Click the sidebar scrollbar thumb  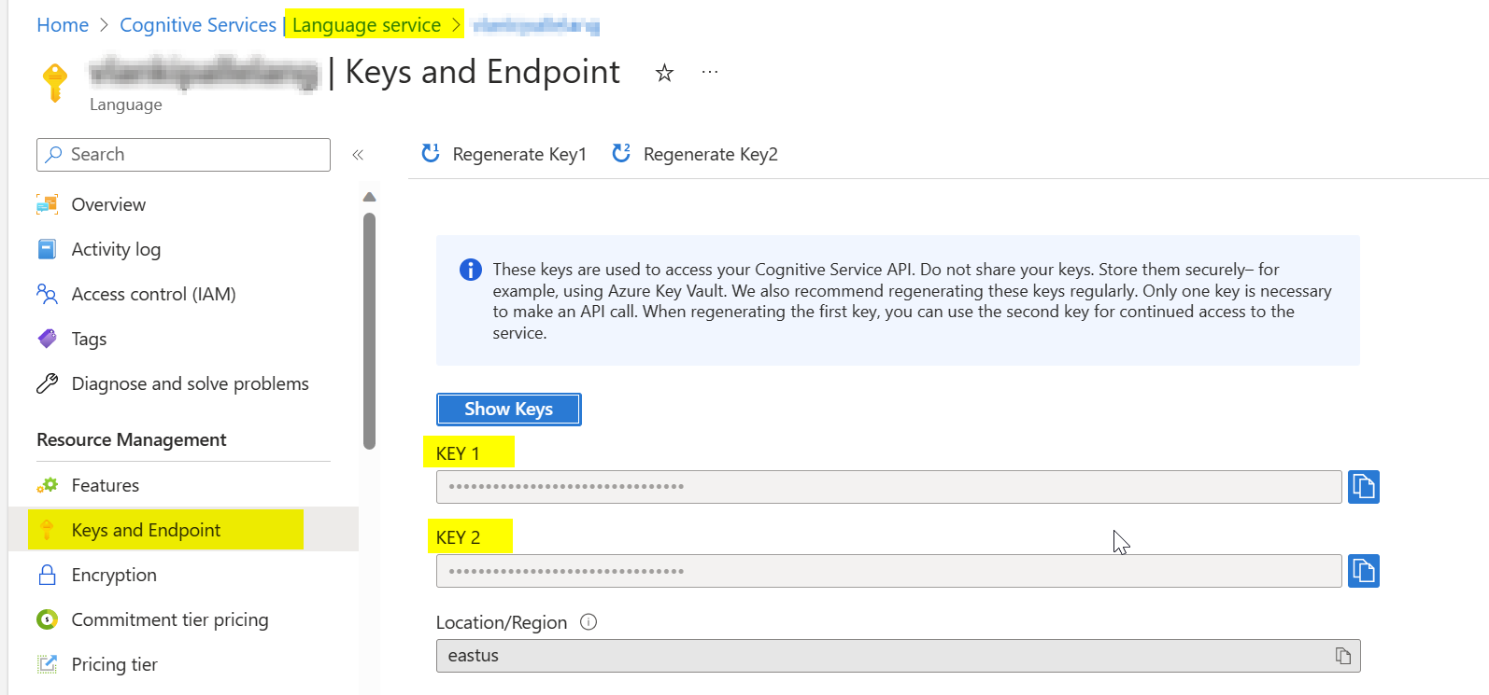(369, 331)
